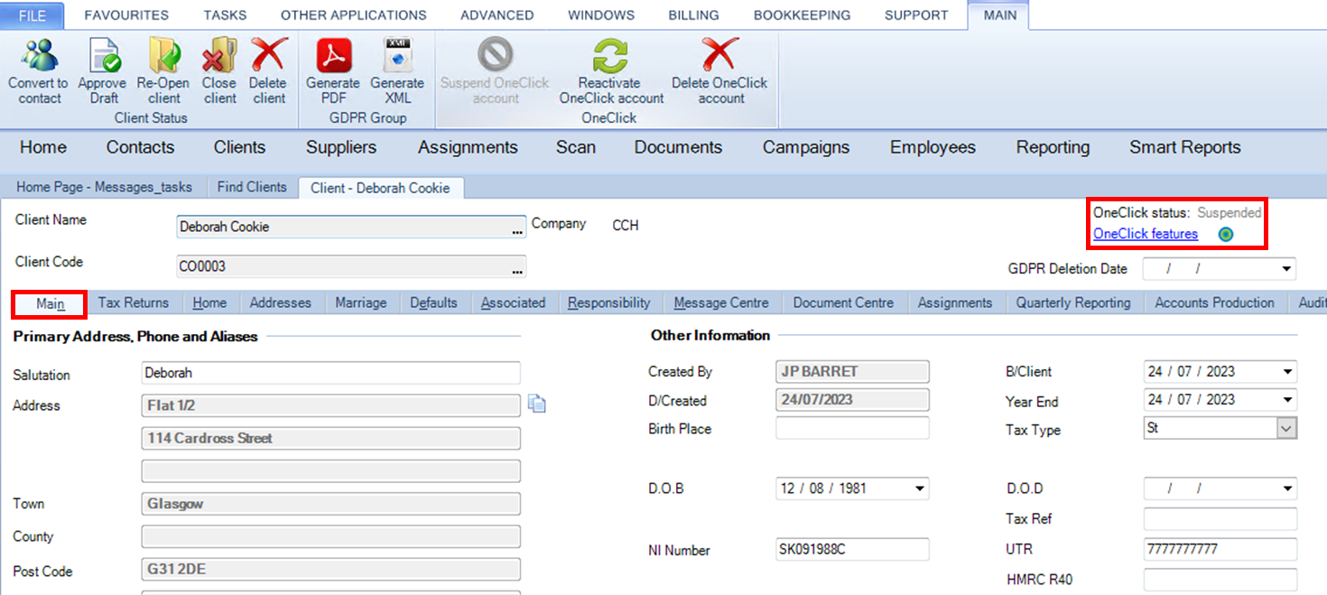Click the Tax Ref input field
The width and height of the screenshot is (1327, 595).
coord(1220,519)
